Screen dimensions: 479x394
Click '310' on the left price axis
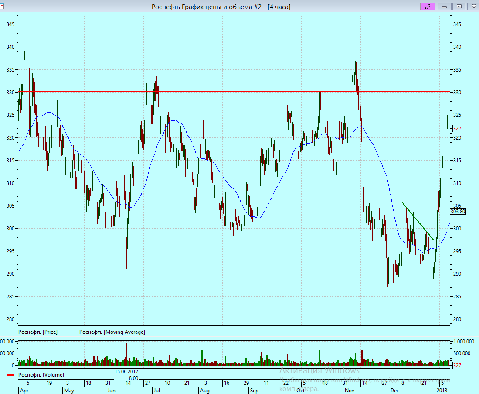(10, 183)
